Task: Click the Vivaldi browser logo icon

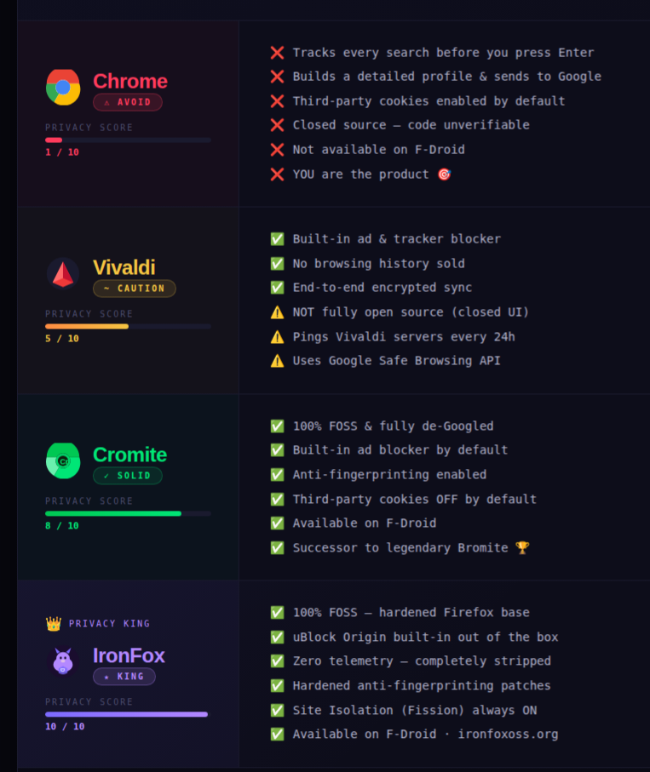Action: pyautogui.click(x=63, y=273)
